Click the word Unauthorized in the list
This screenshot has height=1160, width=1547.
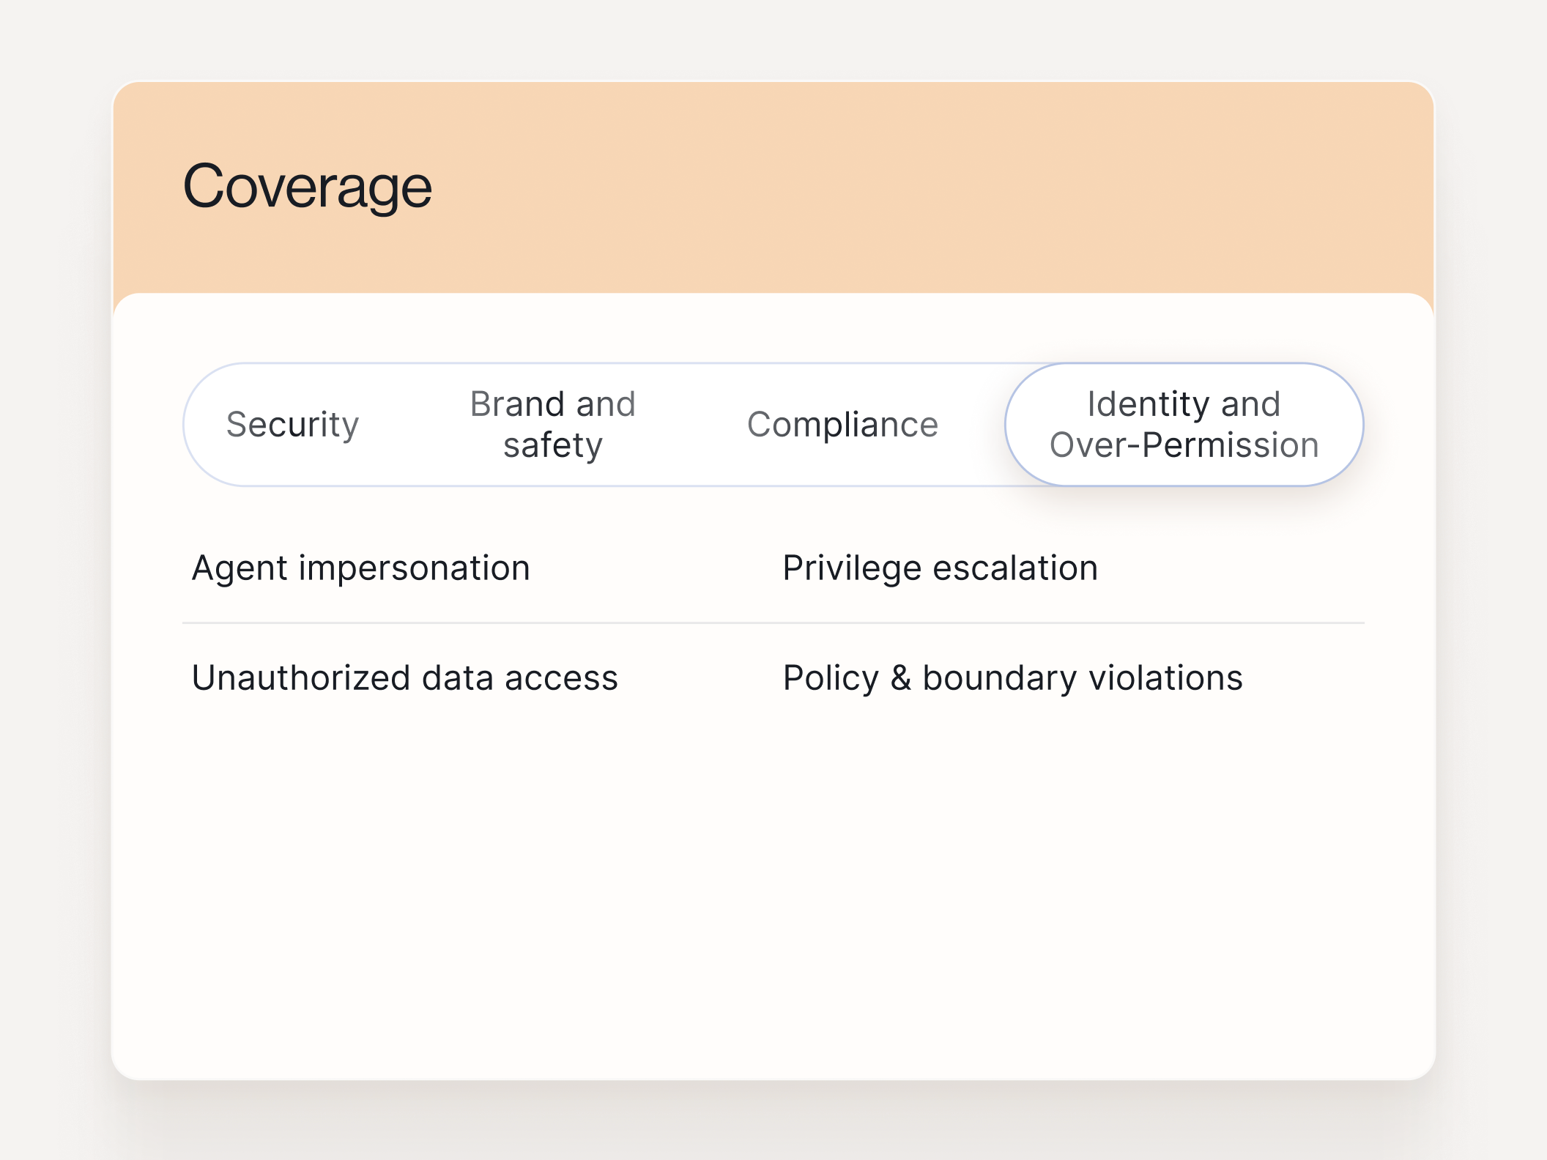[300, 677]
